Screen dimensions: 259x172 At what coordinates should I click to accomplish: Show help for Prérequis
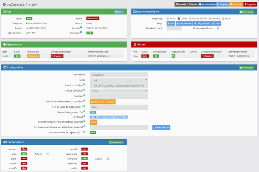click(81, 32)
